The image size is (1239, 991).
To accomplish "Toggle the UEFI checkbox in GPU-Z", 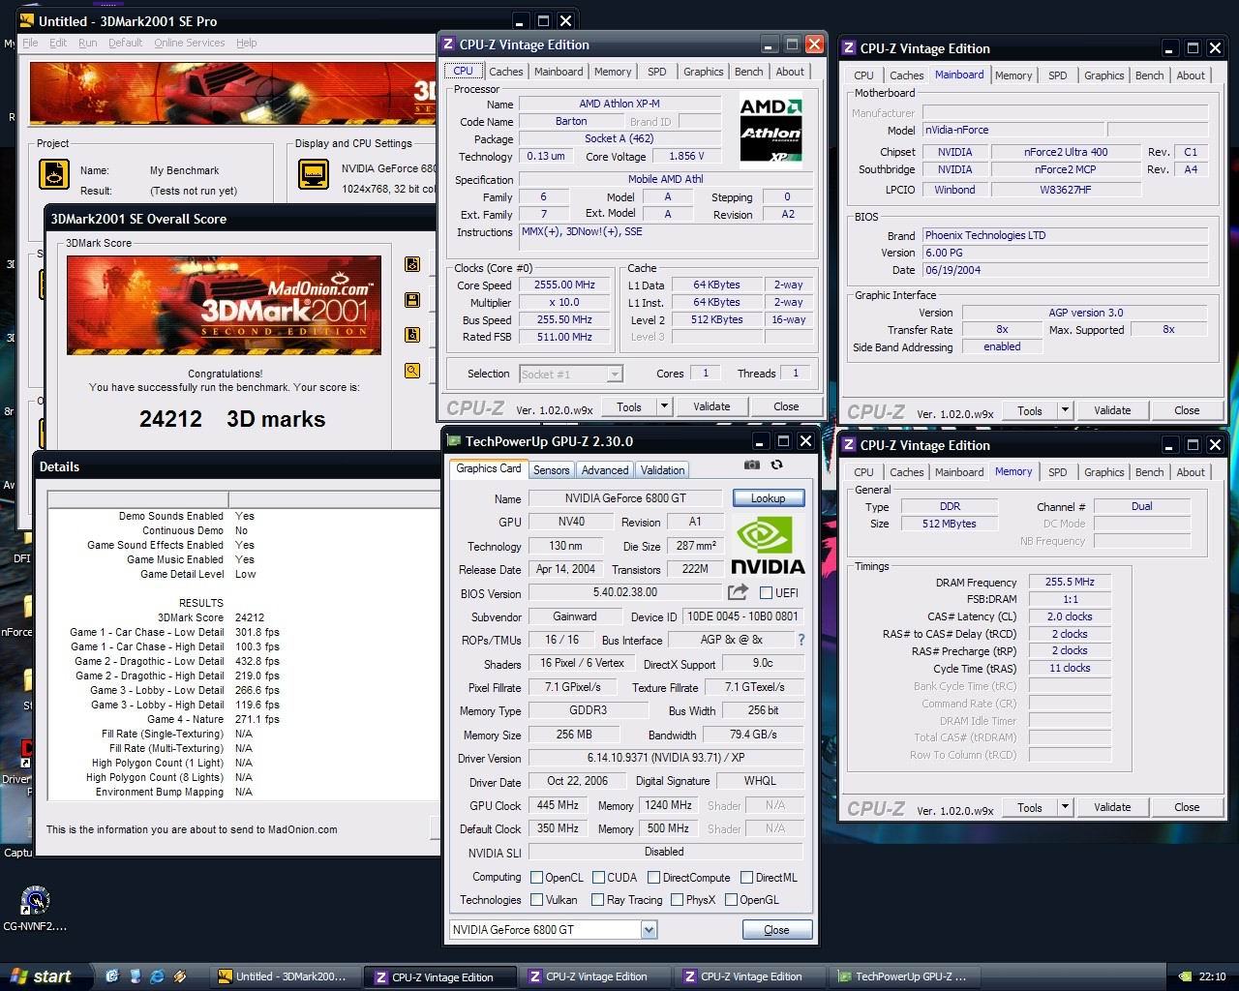I will (x=767, y=593).
